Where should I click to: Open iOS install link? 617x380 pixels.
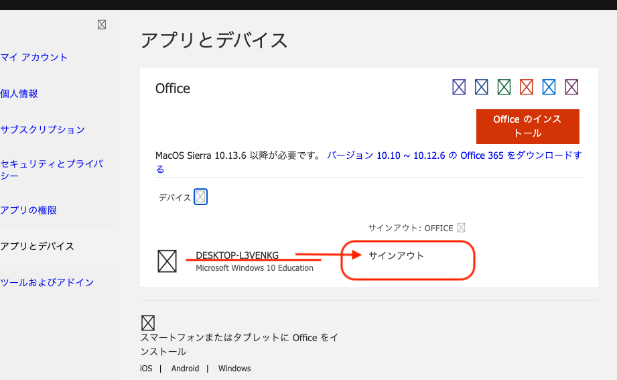(146, 369)
